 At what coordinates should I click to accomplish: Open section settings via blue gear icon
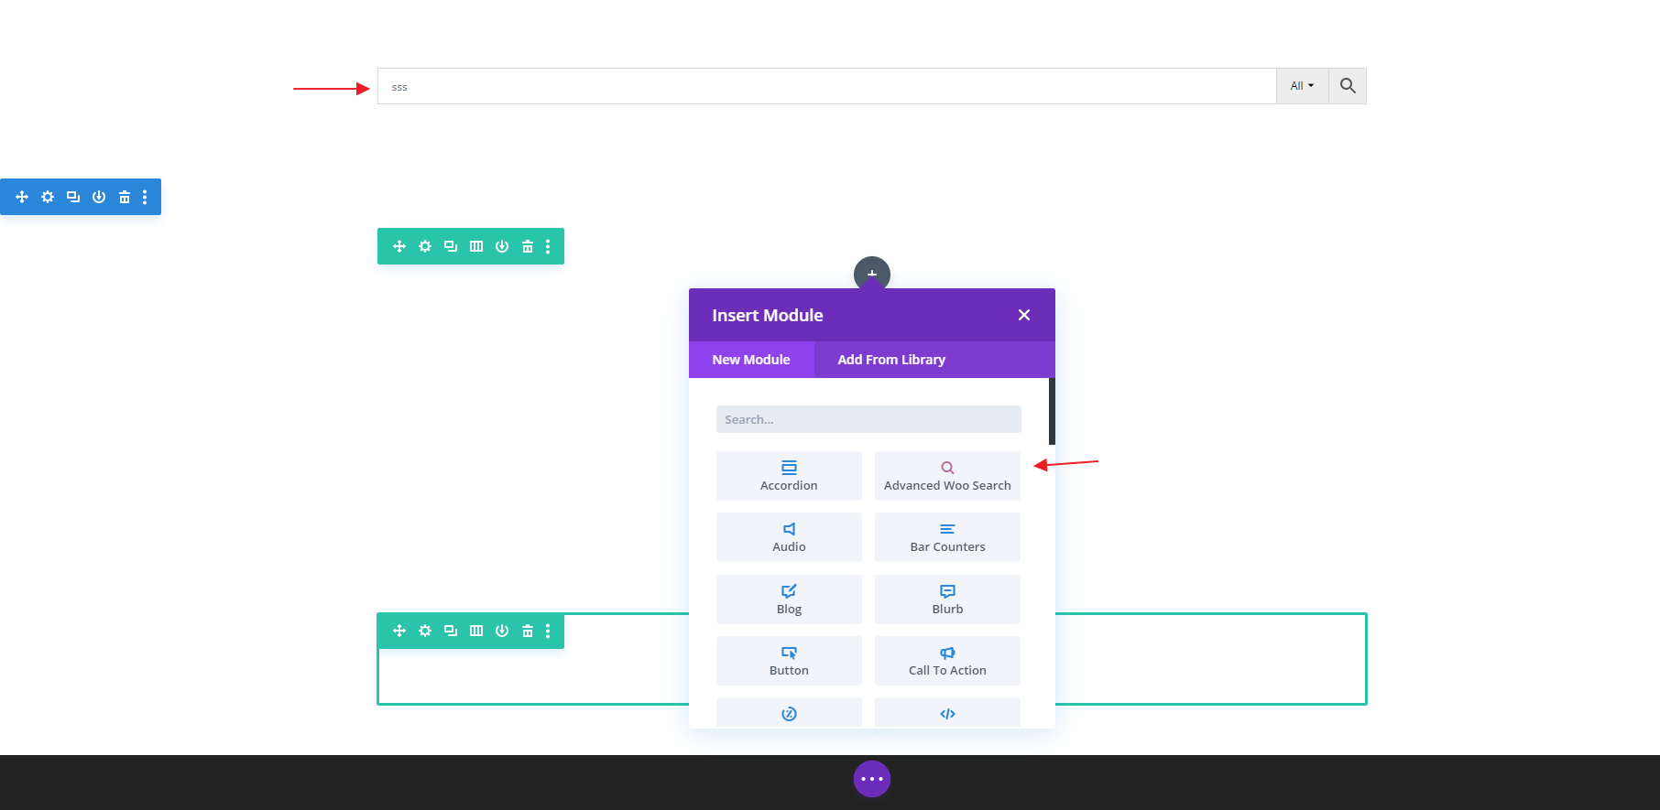point(48,197)
